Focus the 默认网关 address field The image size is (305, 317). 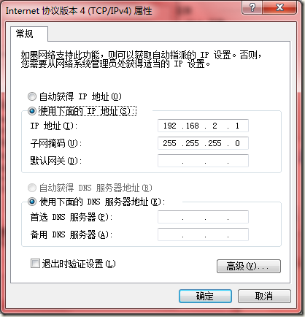[203, 161]
